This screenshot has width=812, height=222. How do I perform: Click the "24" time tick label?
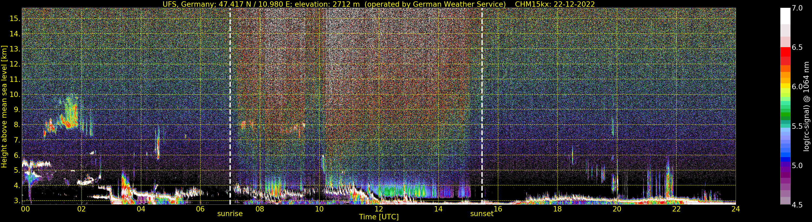(735, 209)
